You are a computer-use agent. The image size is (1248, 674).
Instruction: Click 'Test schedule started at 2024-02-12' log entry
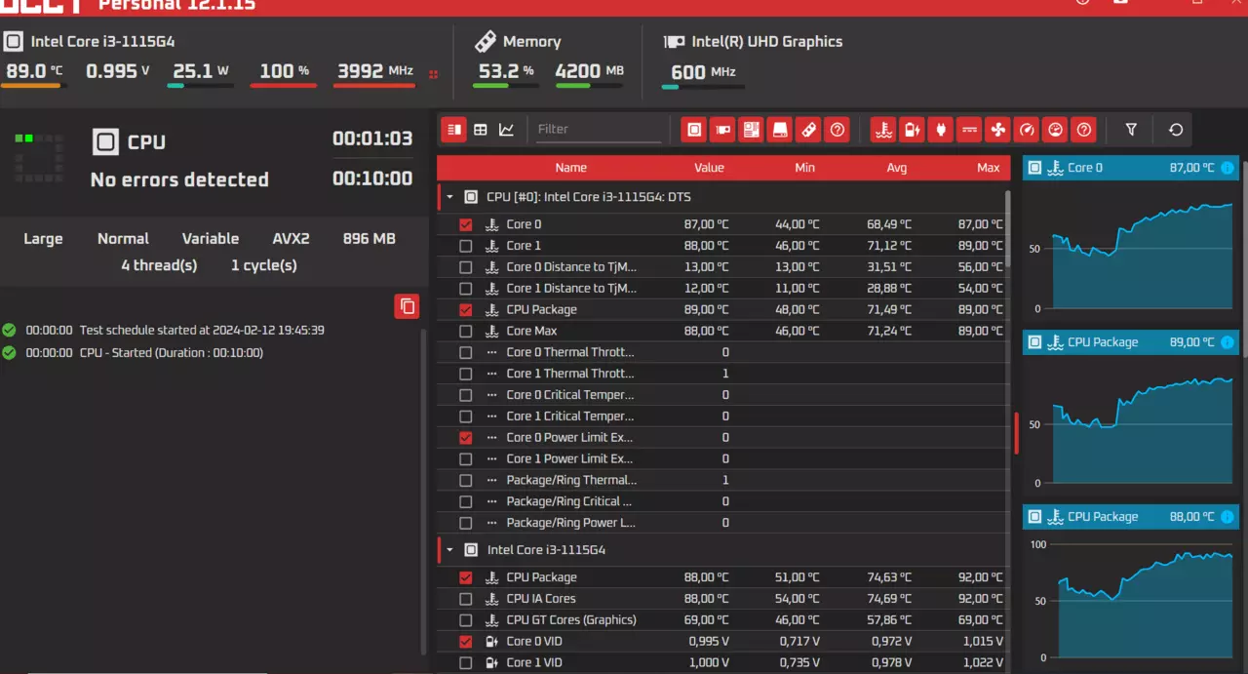coord(202,331)
